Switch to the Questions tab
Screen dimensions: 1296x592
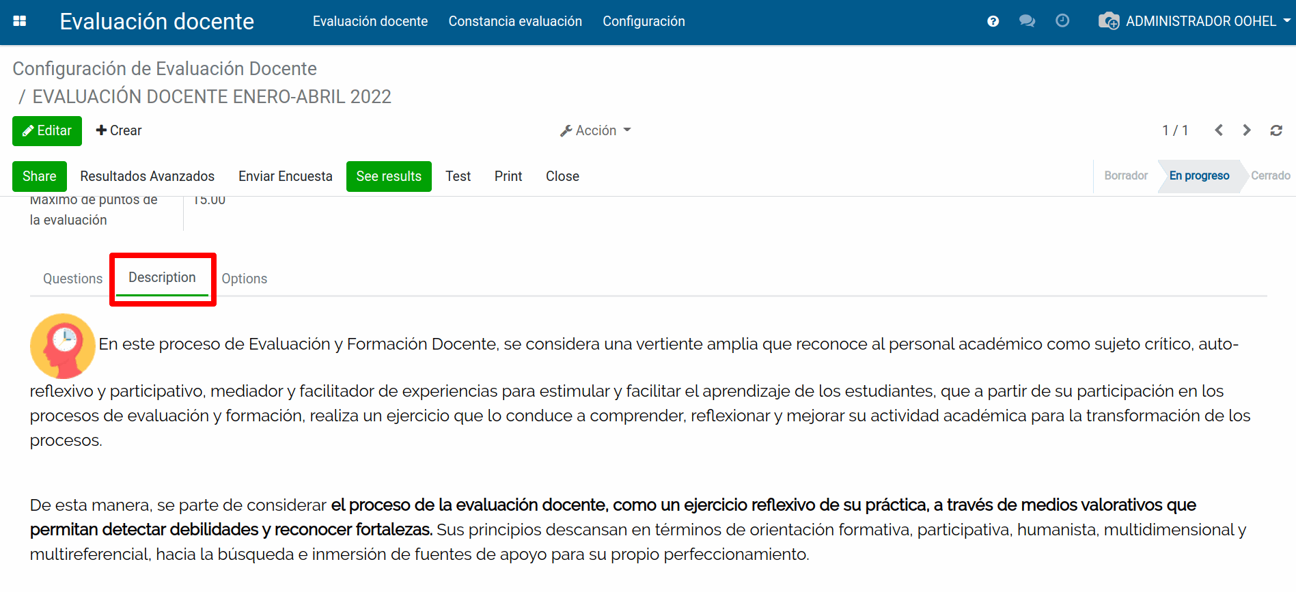tap(72, 279)
